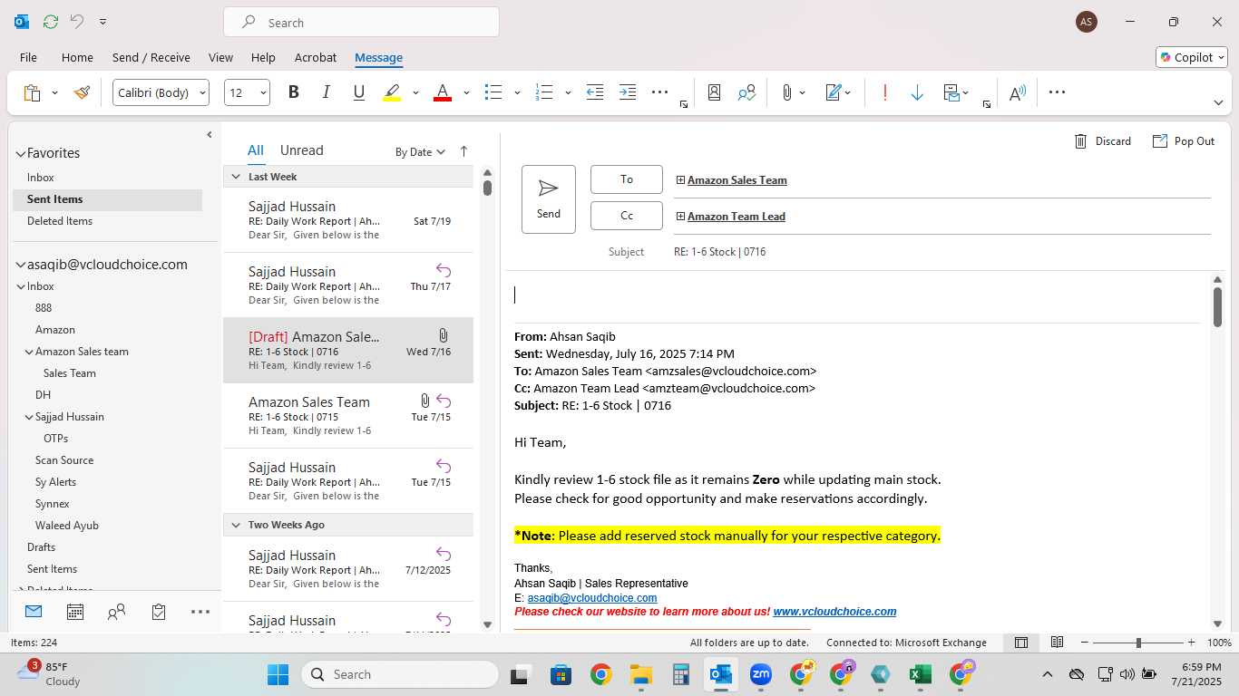This screenshot has height=696, width=1239.
Task: Switch to the View tab
Action: [220, 57]
